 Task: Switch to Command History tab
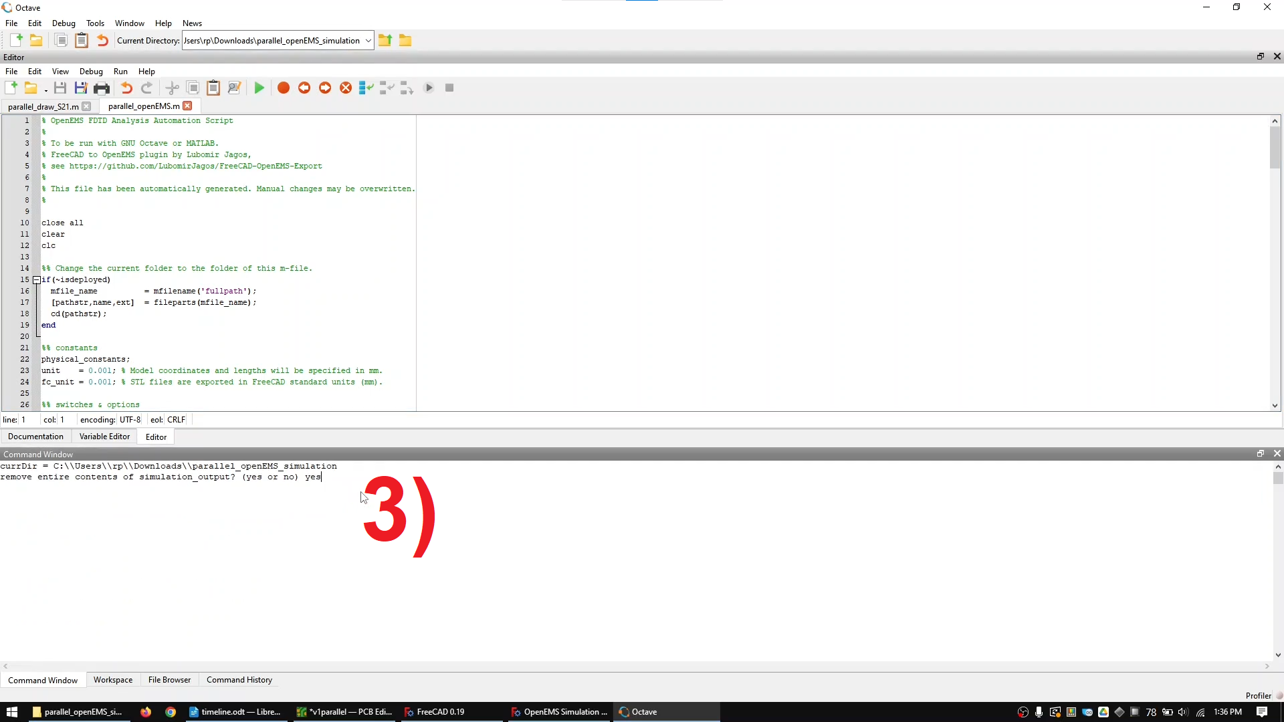[x=239, y=680]
